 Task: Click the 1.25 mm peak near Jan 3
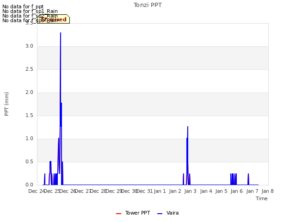tap(188, 127)
